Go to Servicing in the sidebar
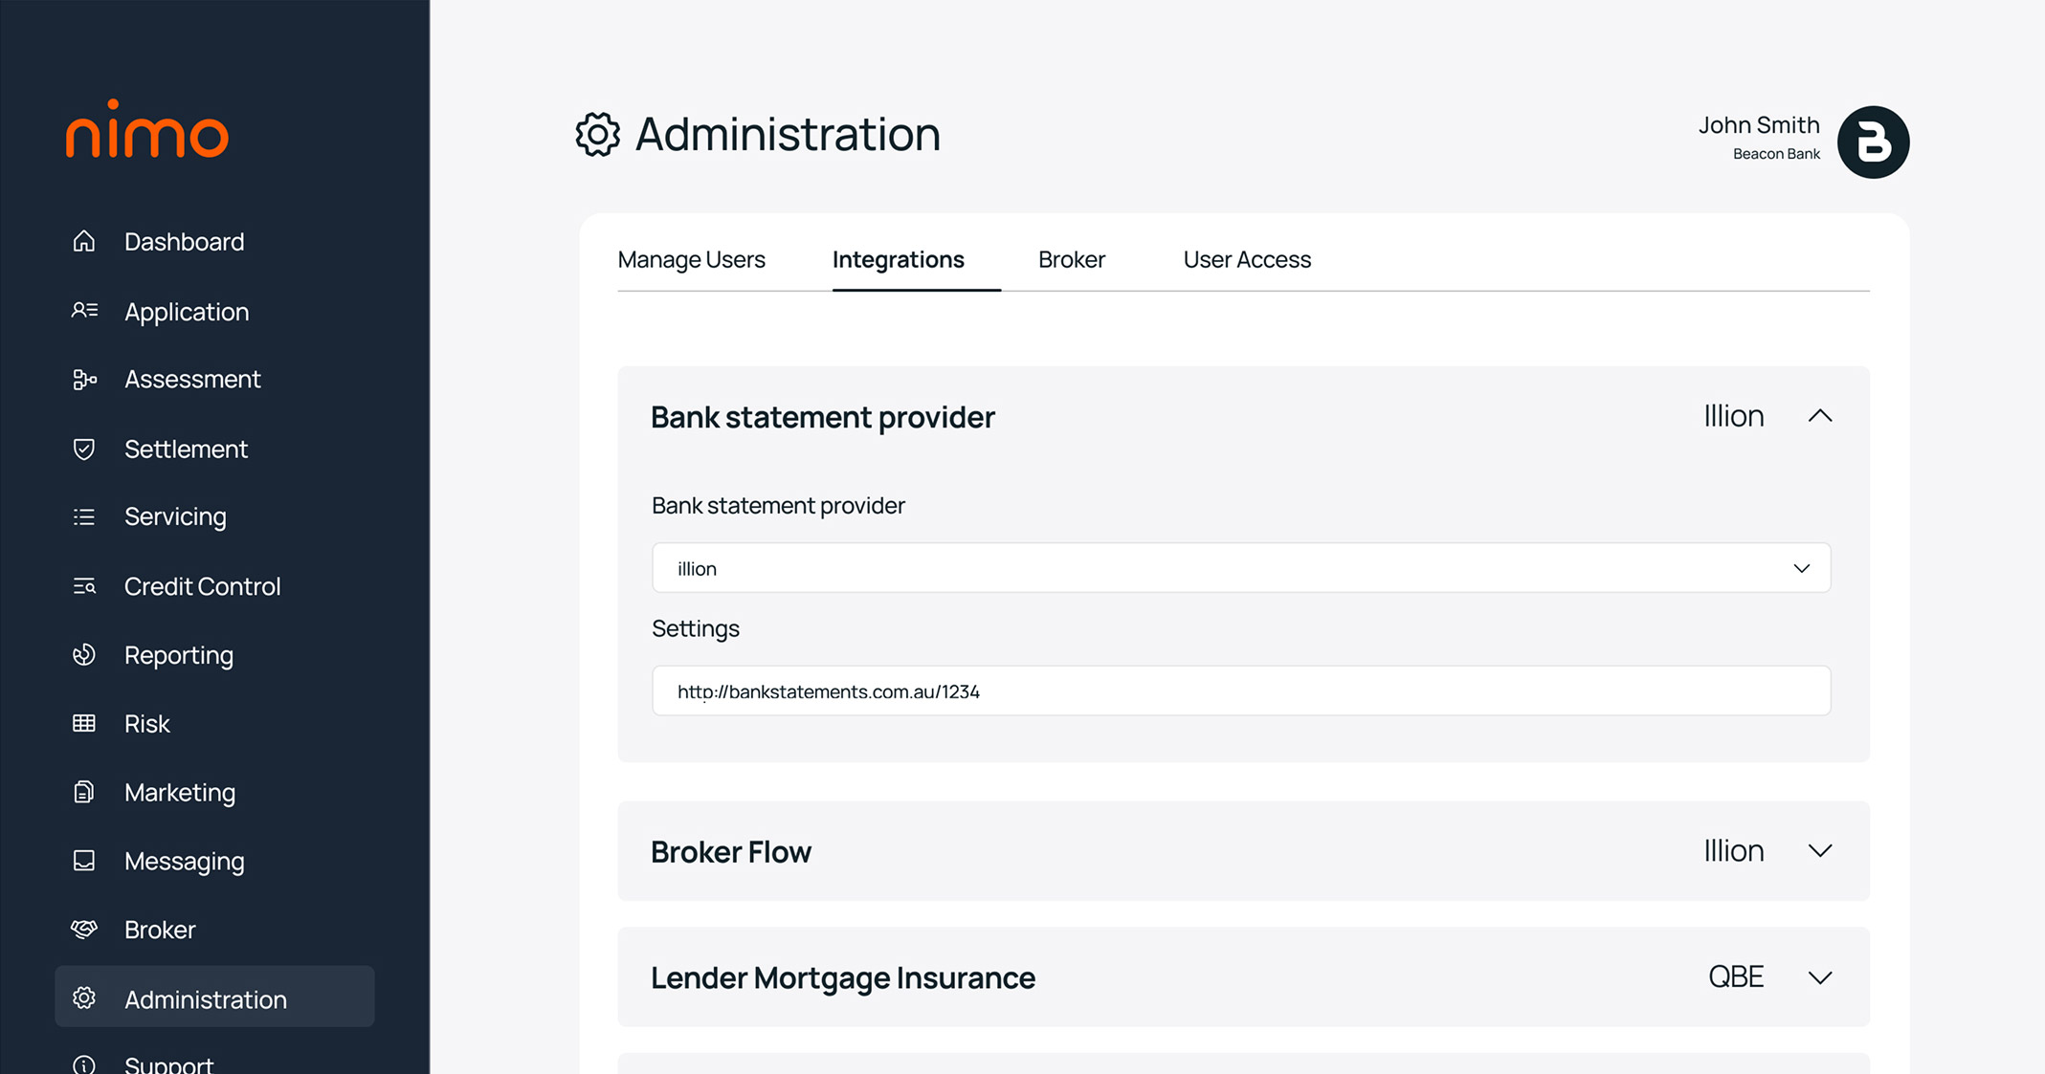 tap(175, 516)
